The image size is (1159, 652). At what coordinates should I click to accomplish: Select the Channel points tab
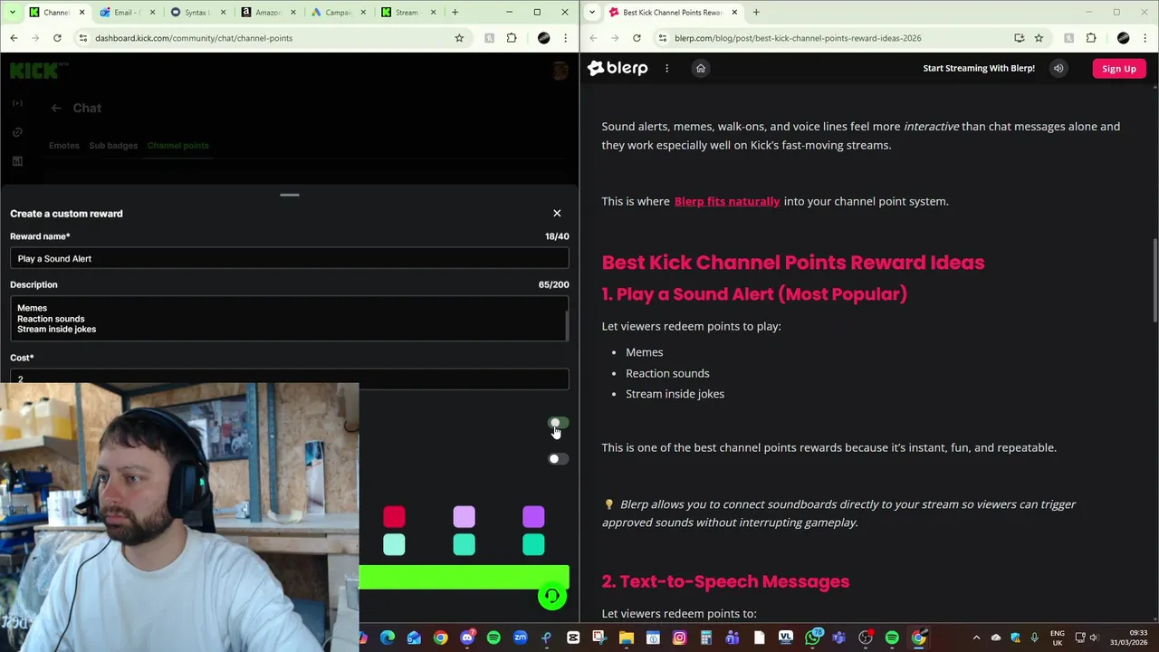pyautogui.click(x=178, y=146)
